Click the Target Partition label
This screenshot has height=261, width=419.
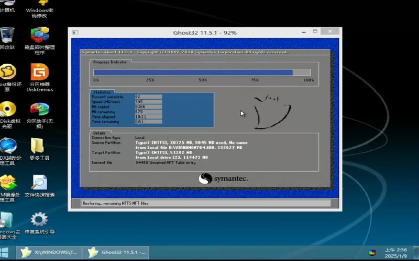pyautogui.click(x=106, y=152)
